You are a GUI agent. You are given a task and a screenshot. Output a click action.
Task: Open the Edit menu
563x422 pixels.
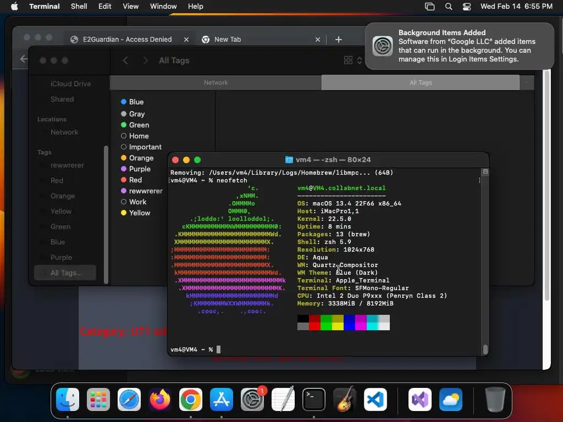tap(105, 6)
